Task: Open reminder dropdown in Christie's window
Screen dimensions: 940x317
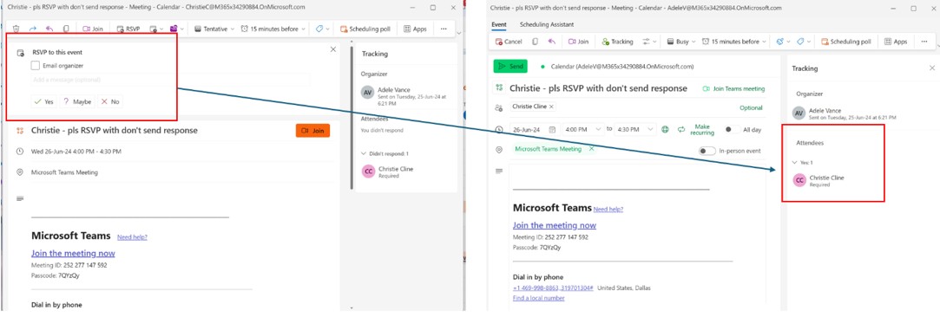Action: pos(273,28)
